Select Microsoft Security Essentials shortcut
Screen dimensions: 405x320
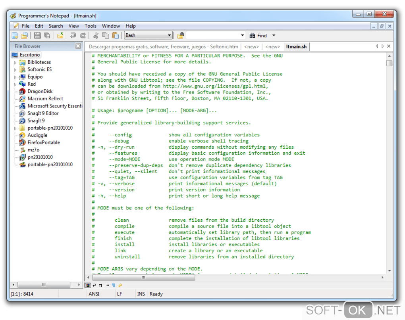[x=55, y=106]
